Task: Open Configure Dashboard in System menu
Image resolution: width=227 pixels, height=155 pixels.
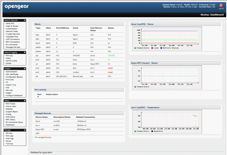Action: [14, 95]
